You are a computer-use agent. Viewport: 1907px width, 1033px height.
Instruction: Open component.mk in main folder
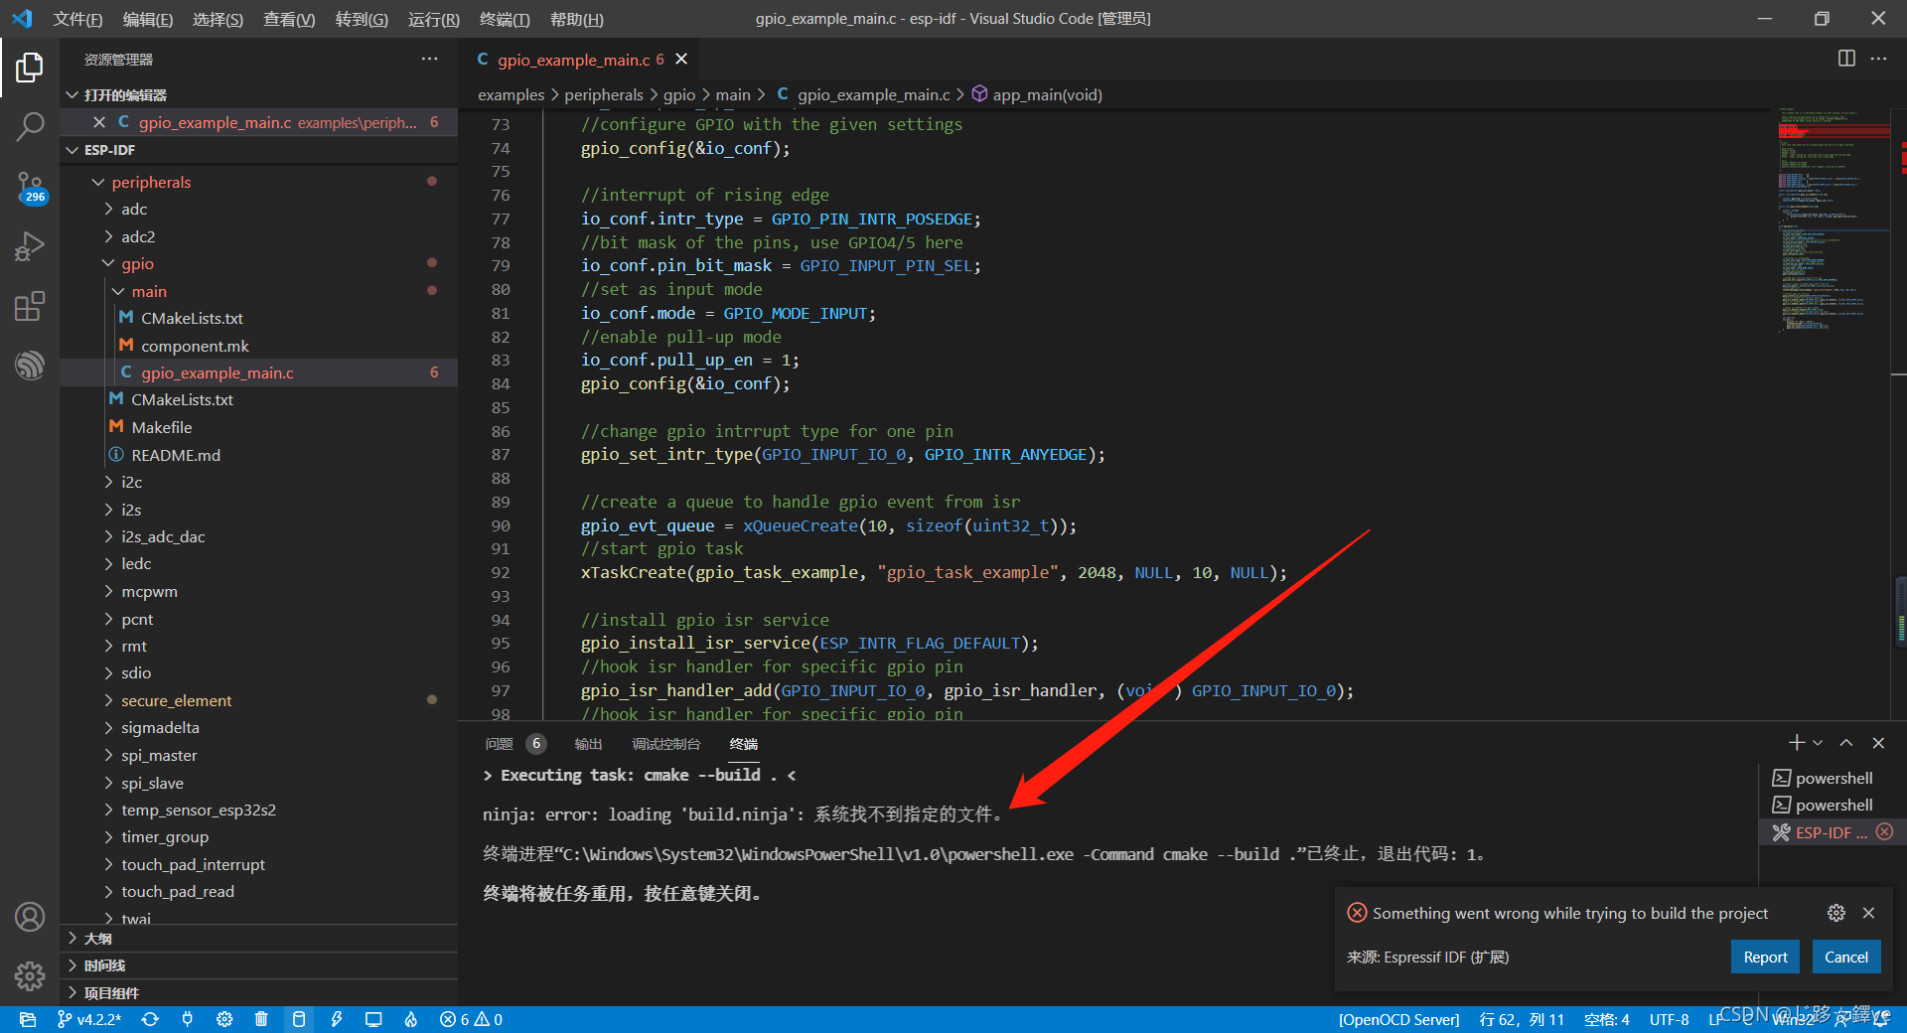(x=195, y=346)
